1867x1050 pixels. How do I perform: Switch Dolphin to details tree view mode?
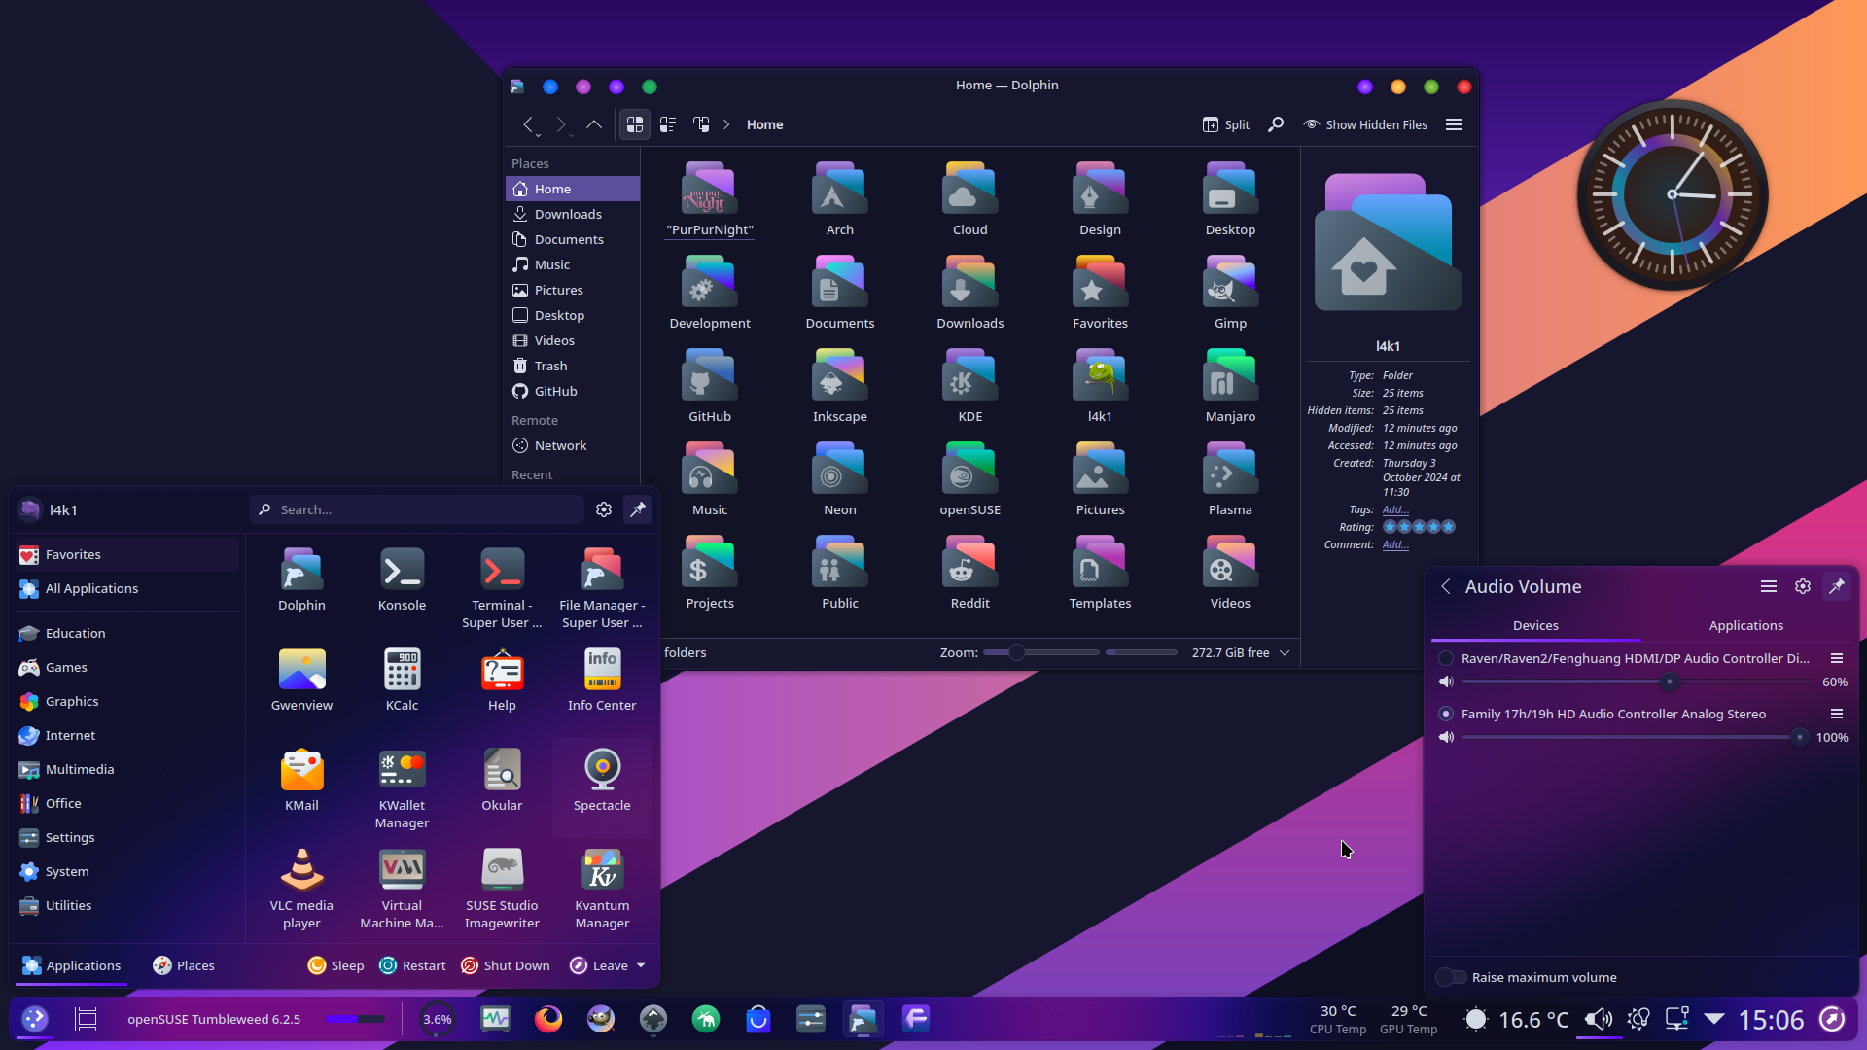[701, 124]
